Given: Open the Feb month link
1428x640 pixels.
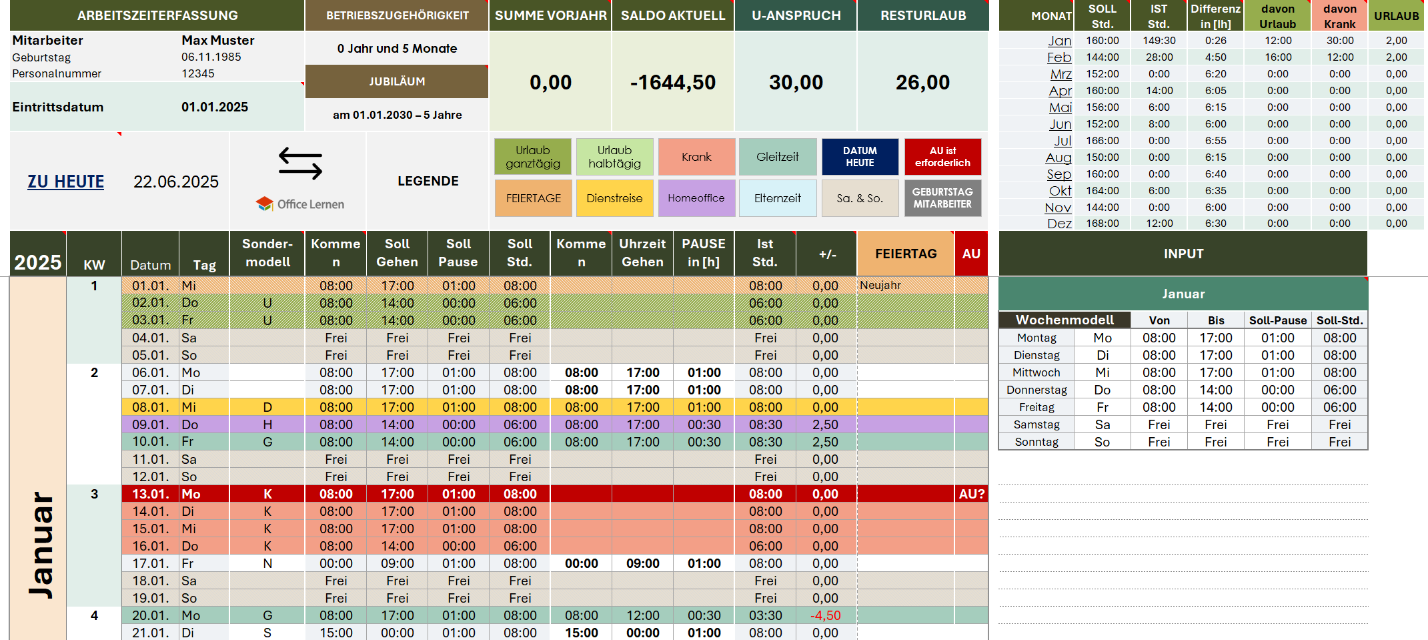Looking at the screenshot, I should [x=1059, y=57].
